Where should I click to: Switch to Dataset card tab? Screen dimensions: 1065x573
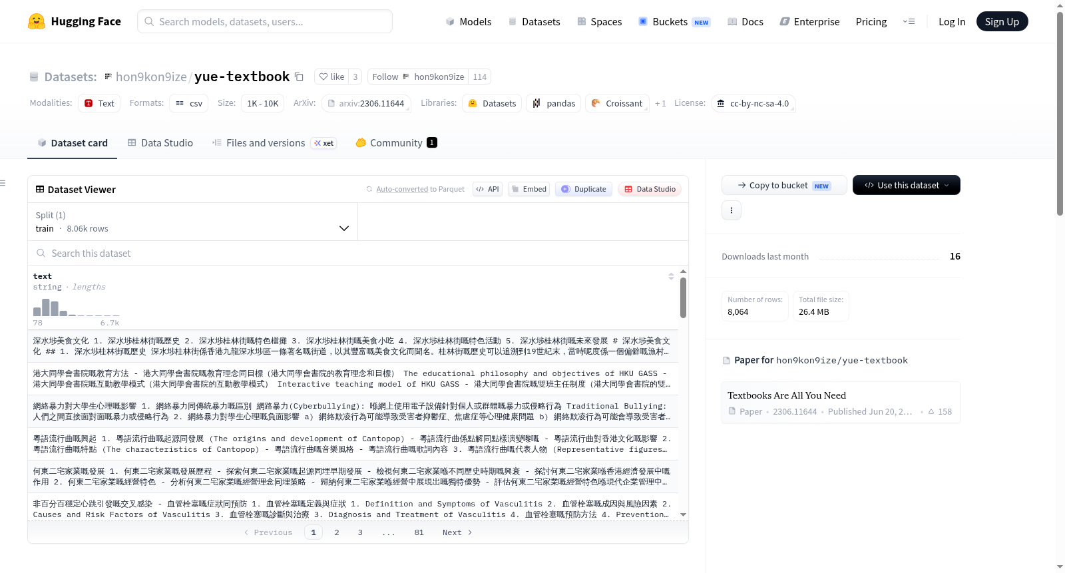click(72, 142)
